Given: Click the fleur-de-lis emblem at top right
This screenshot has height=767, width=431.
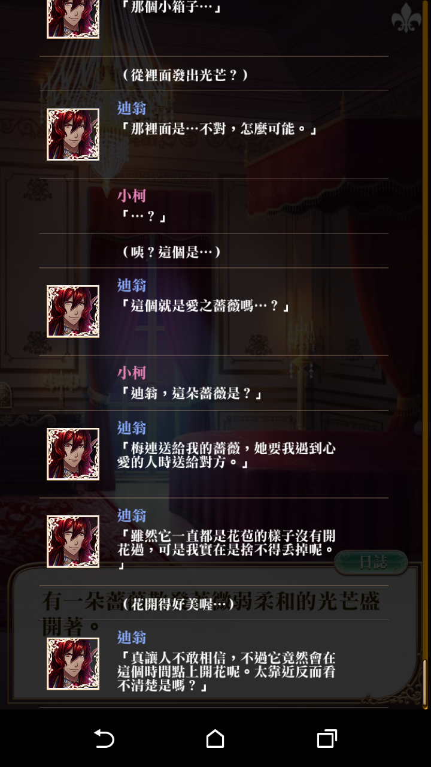Looking at the screenshot, I should (406, 18).
